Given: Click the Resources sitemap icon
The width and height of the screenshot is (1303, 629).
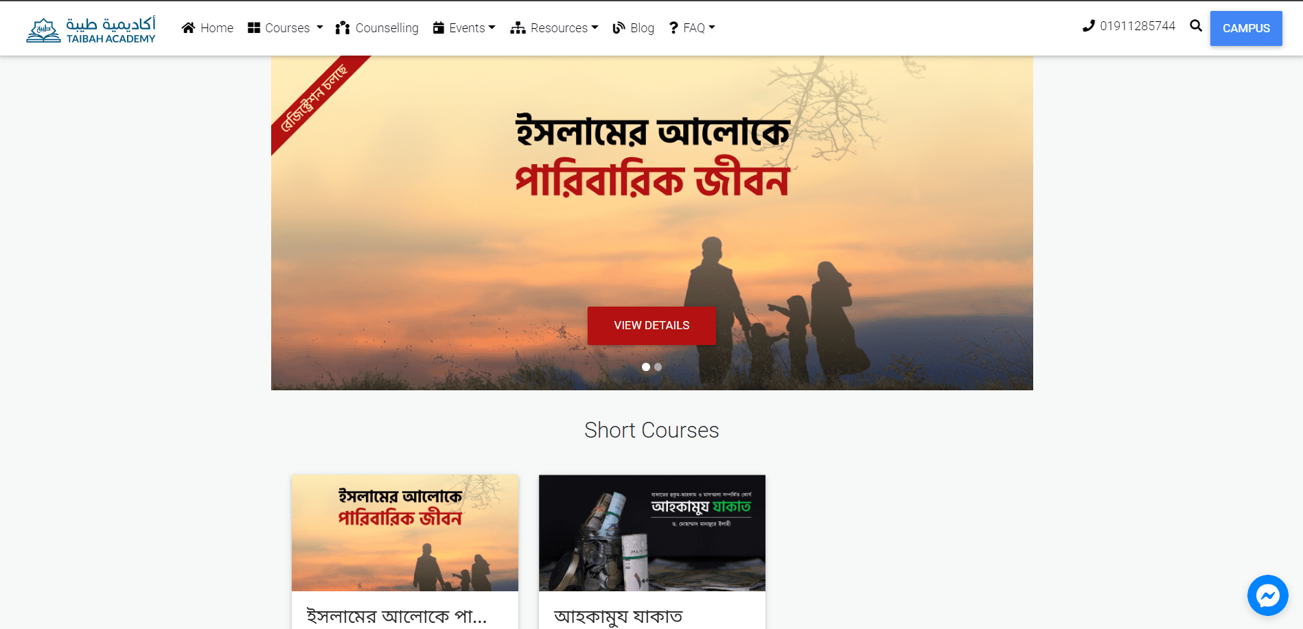Looking at the screenshot, I should pos(518,27).
